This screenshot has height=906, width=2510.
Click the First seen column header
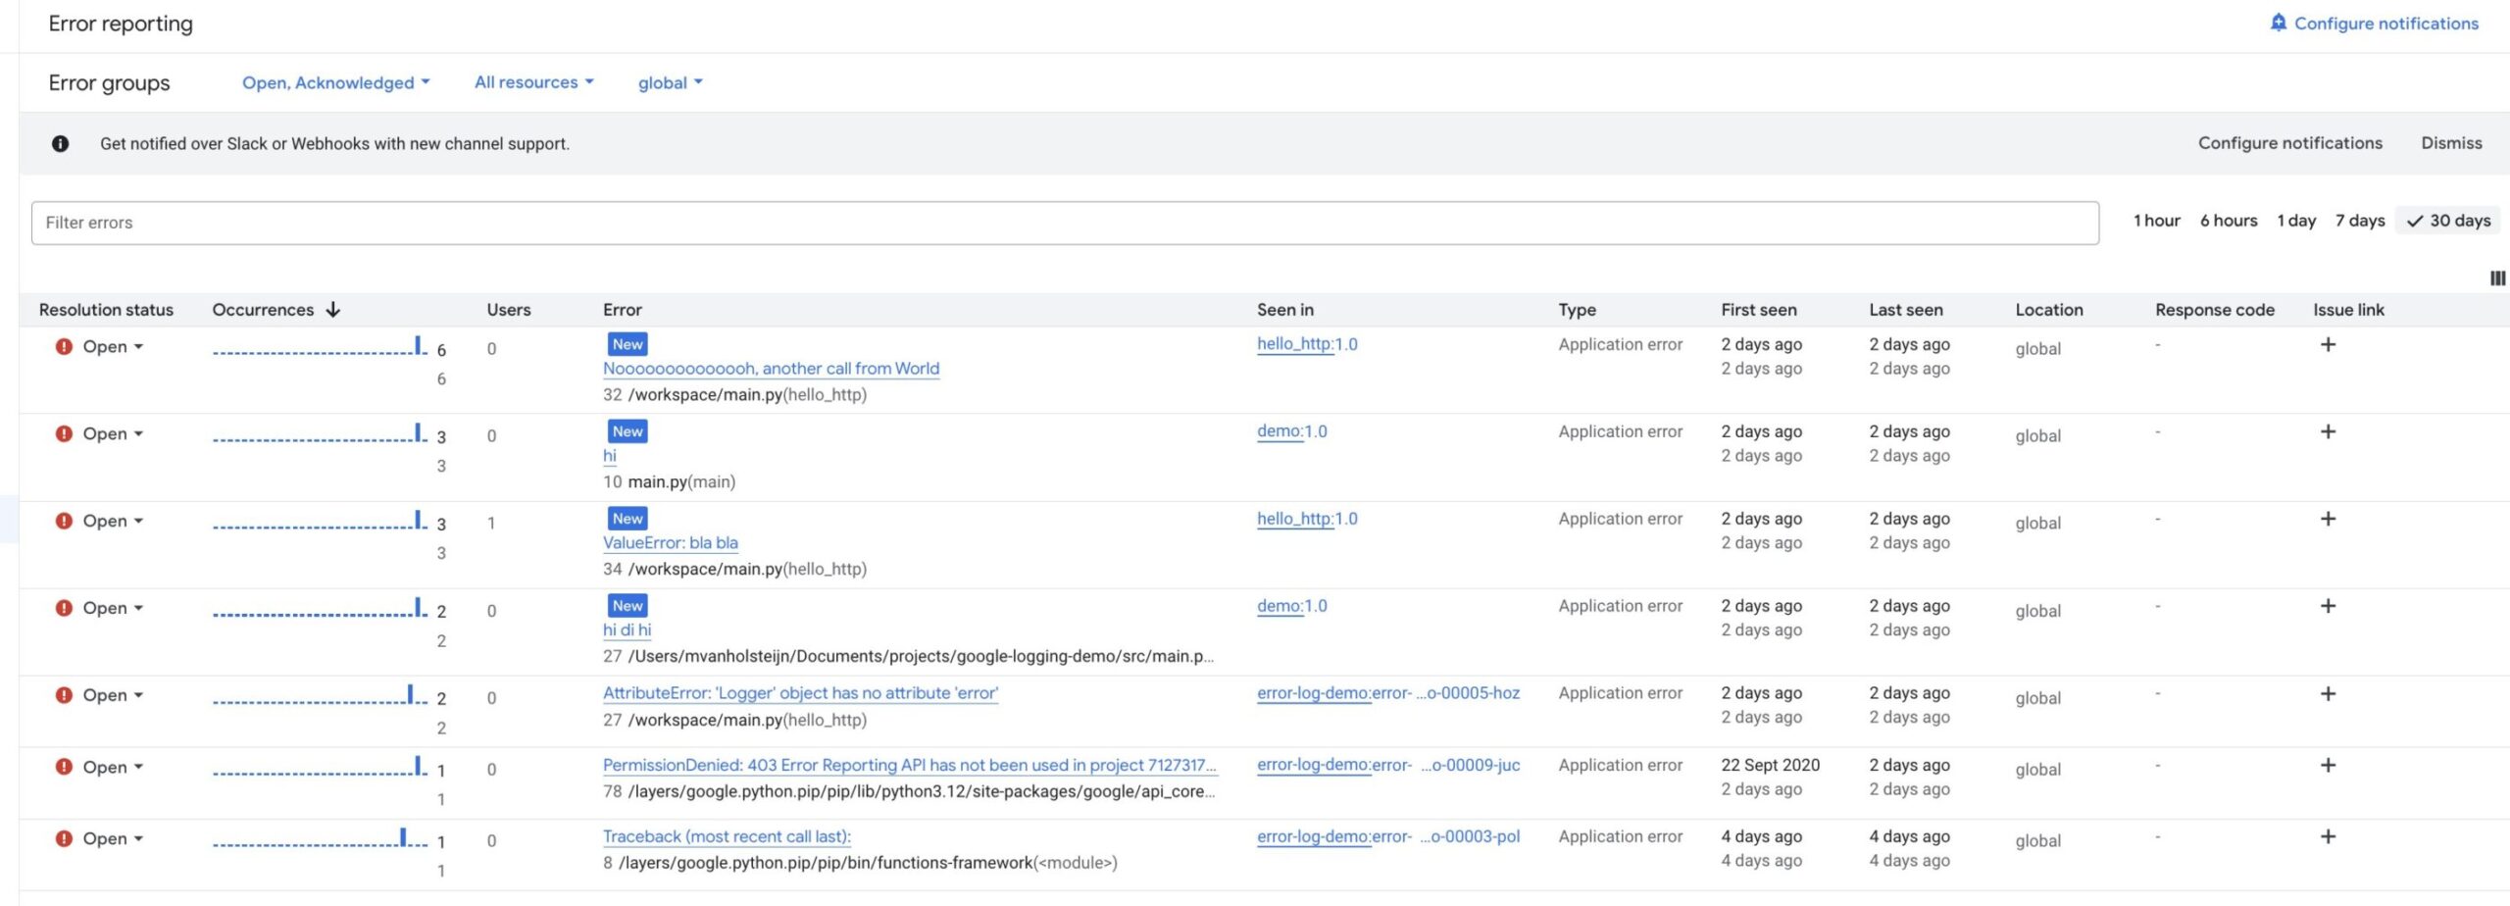click(1758, 310)
